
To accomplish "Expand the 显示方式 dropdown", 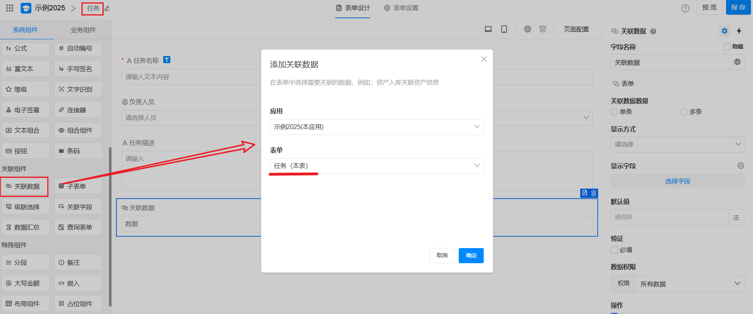I will (677, 144).
